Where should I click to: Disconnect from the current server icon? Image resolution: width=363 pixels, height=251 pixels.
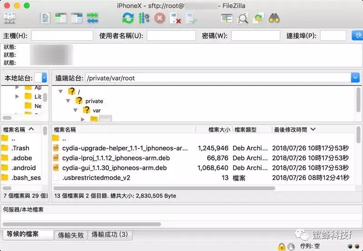175,18
